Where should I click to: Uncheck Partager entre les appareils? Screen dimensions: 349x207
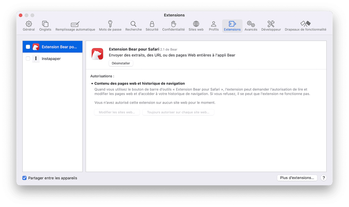[25, 178]
